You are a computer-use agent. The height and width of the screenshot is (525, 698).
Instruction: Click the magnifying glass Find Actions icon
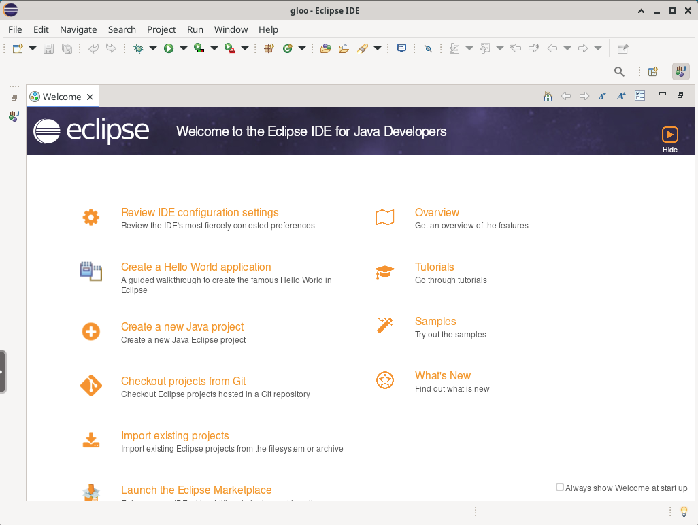pos(619,71)
